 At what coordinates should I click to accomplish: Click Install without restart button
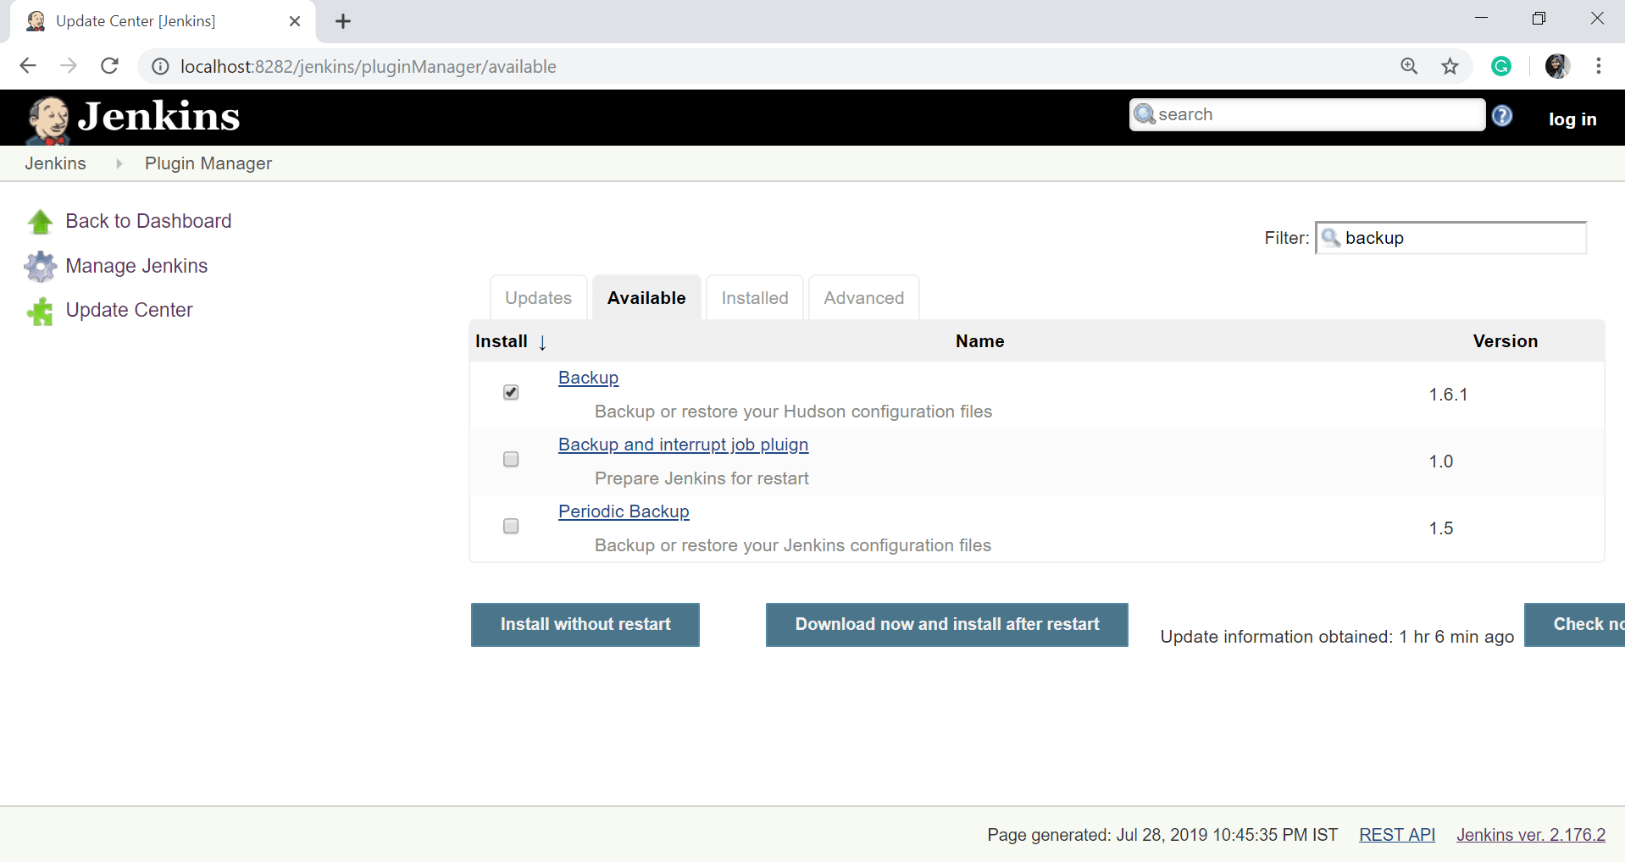click(x=585, y=625)
